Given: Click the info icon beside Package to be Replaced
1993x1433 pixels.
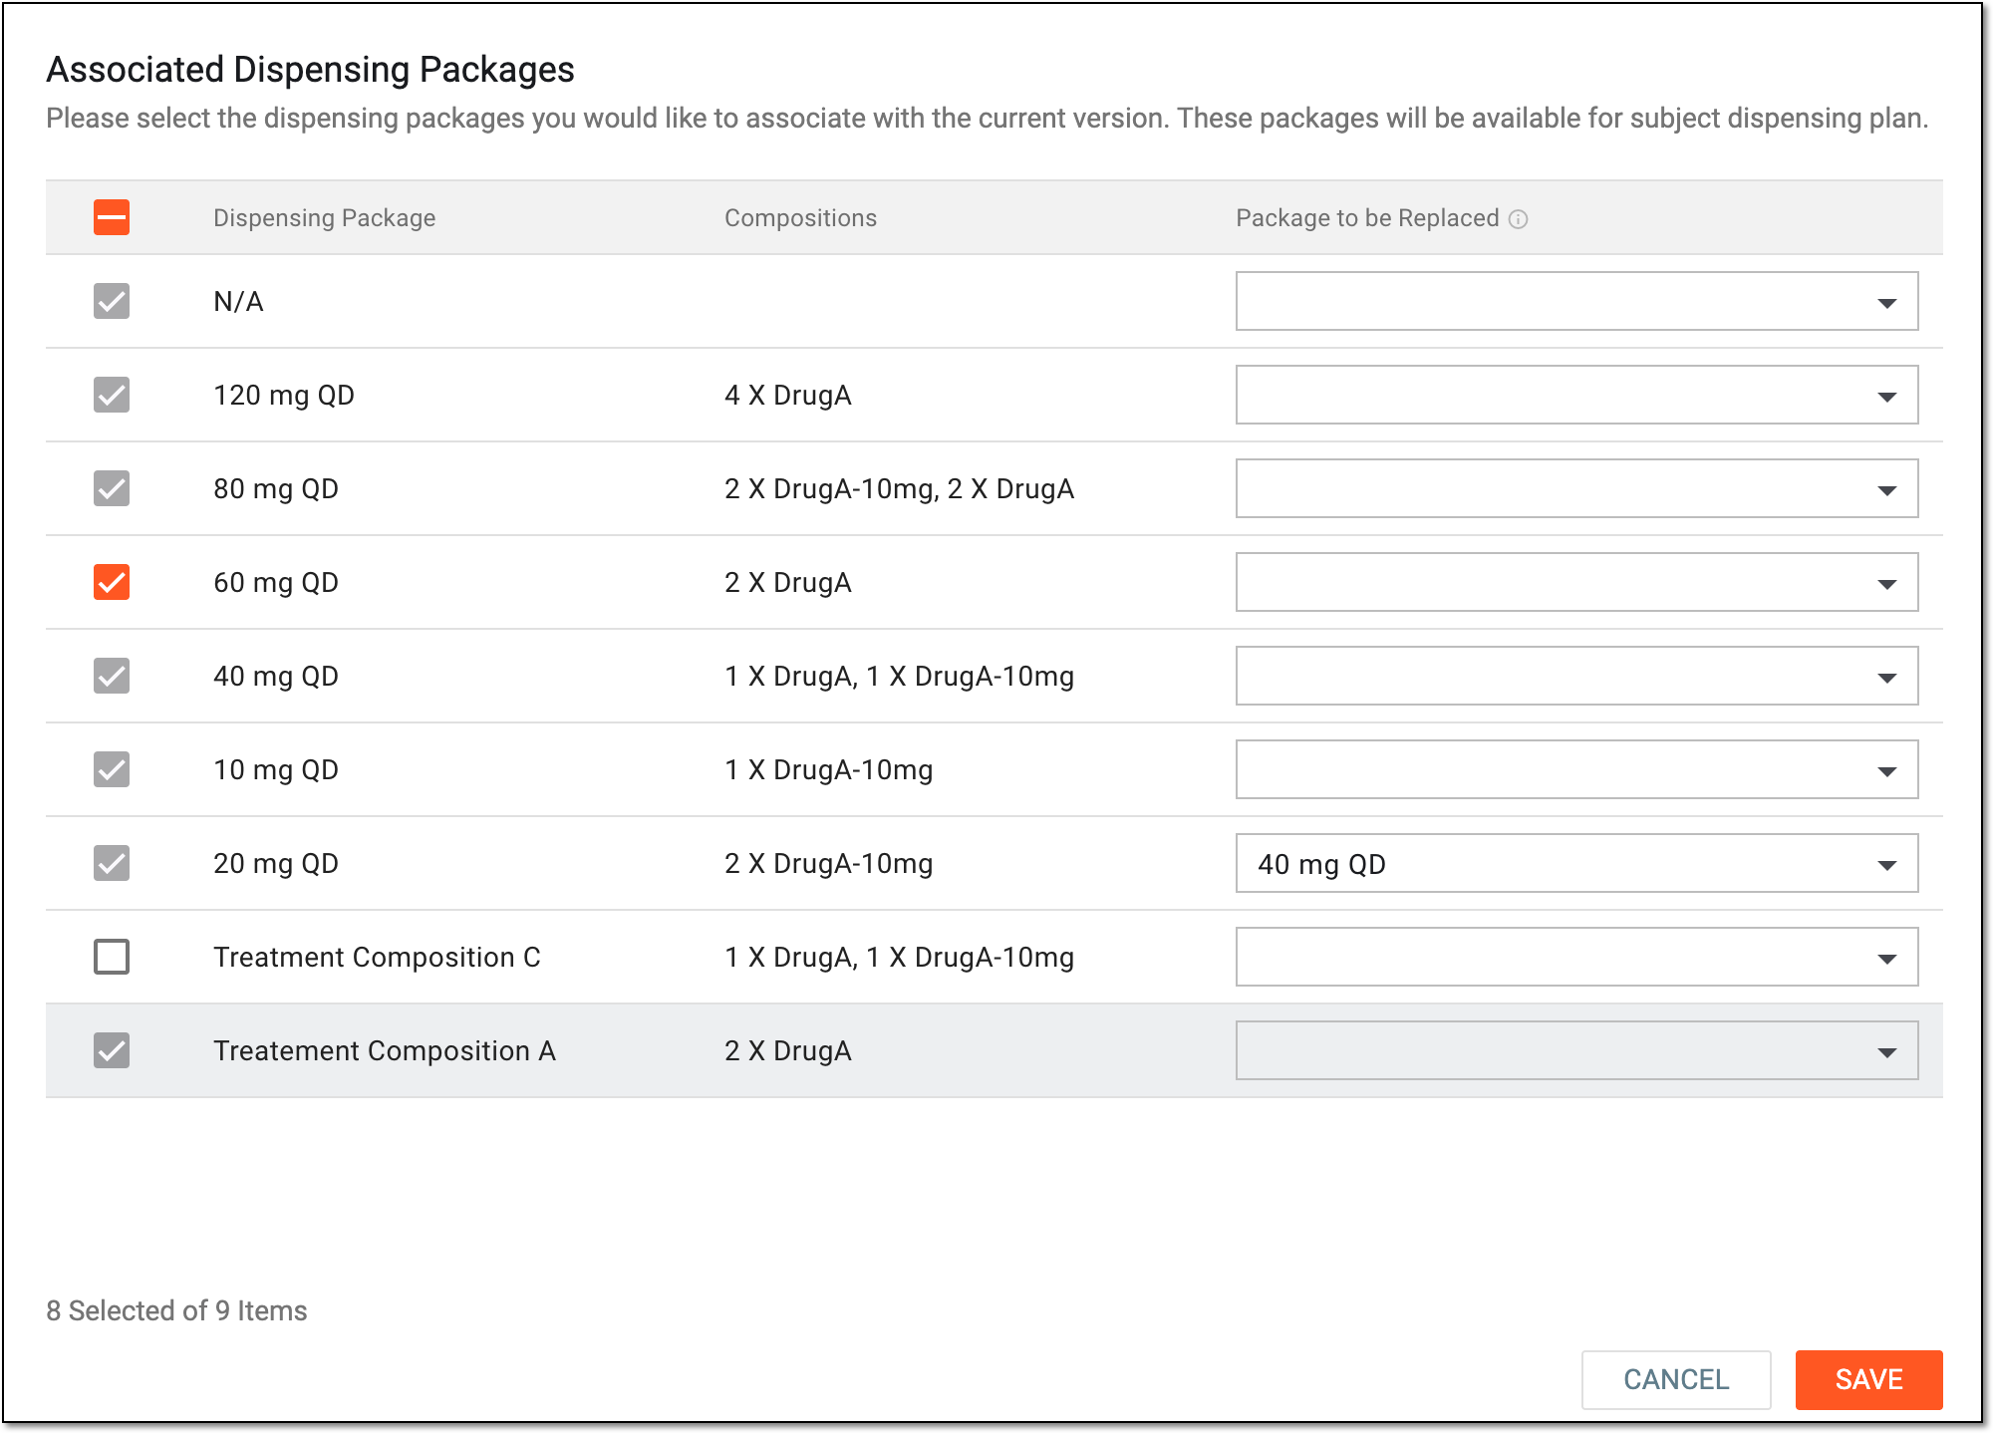Looking at the screenshot, I should tap(1518, 219).
